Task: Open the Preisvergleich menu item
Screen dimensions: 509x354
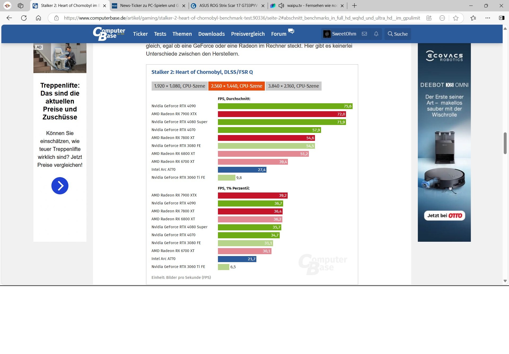Action: click(x=248, y=34)
